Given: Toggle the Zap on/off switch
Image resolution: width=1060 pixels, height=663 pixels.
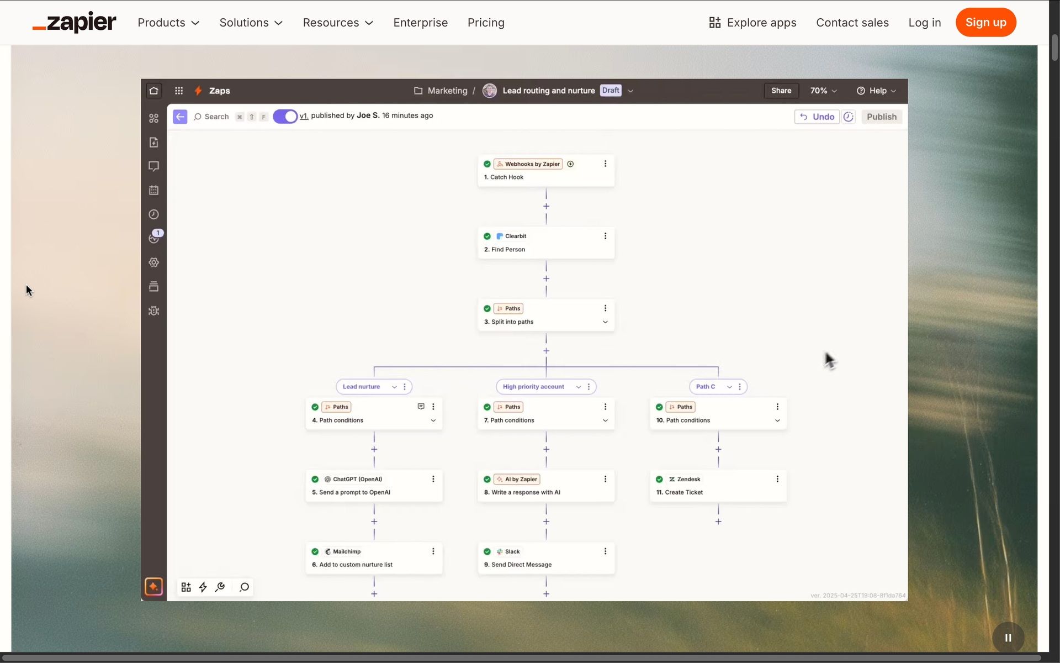Looking at the screenshot, I should (285, 117).
